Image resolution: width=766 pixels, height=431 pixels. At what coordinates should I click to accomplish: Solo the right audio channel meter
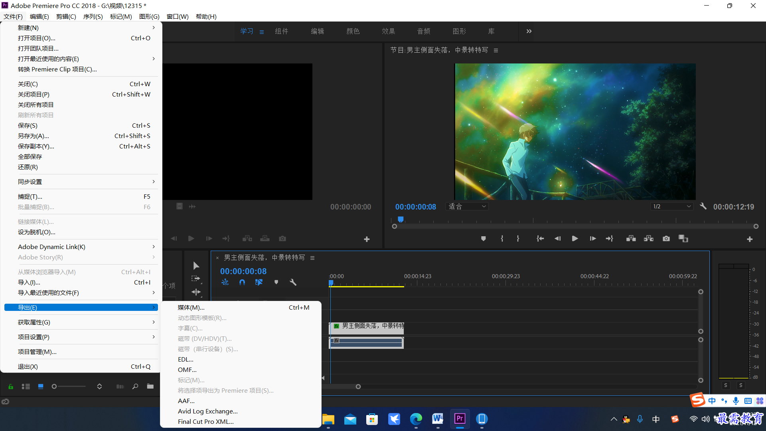pos(741,386)
